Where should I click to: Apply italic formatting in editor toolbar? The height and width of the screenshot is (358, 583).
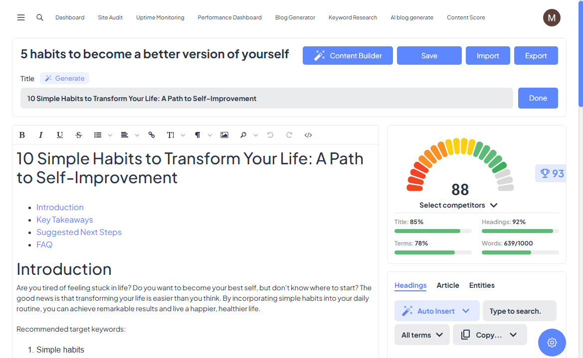point(41,135)
